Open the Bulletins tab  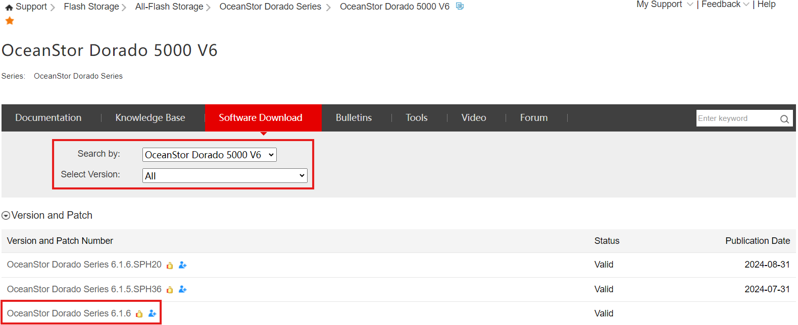click(354, 117)
